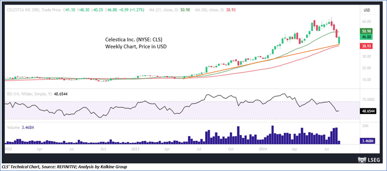Click the 30.00 price axis label

367,56
